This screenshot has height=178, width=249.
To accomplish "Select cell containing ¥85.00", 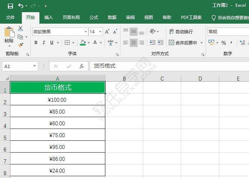I will [x=57, y=111].
